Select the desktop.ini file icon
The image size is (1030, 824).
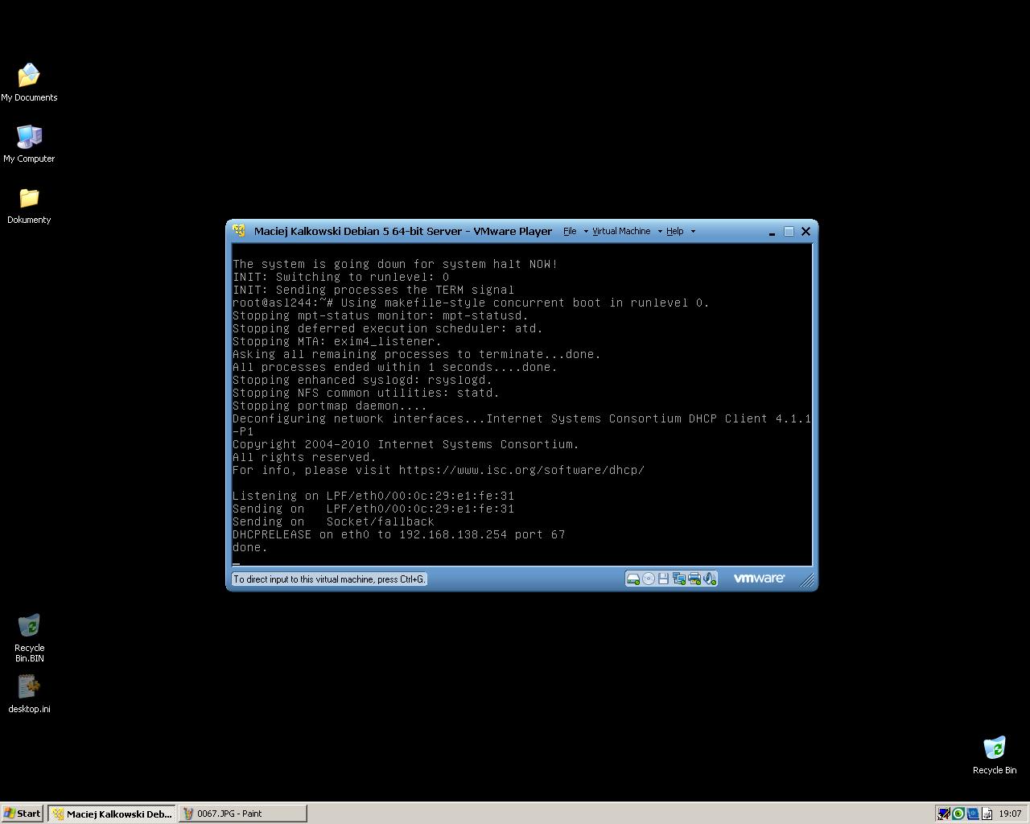[29, 694]
